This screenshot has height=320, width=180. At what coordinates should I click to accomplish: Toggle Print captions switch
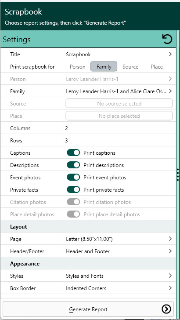click(x=73, y=153)
